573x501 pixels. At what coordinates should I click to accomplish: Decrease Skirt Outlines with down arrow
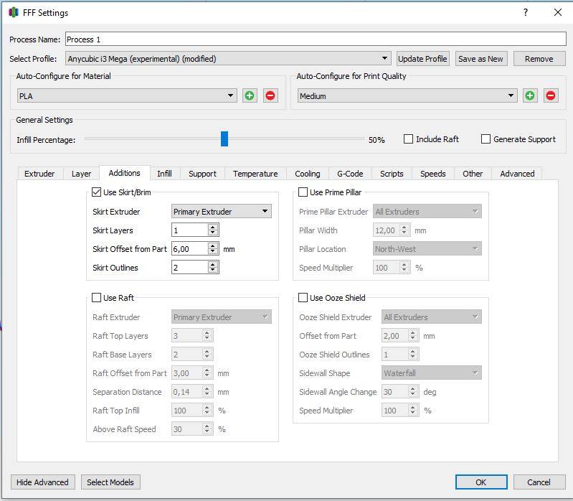(213, 271)
